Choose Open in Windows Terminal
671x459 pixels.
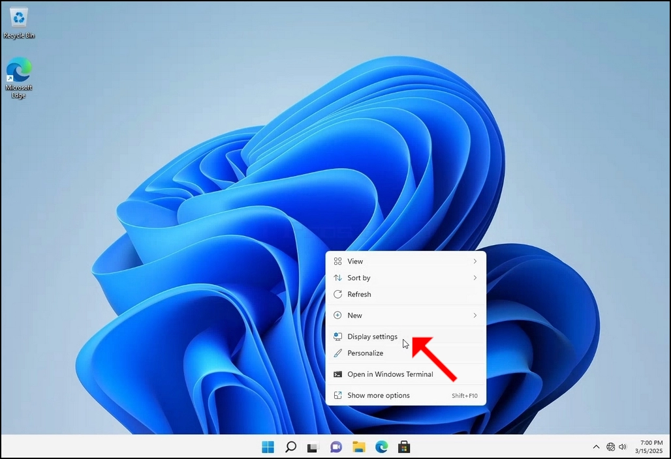click(x=406, y=374)
